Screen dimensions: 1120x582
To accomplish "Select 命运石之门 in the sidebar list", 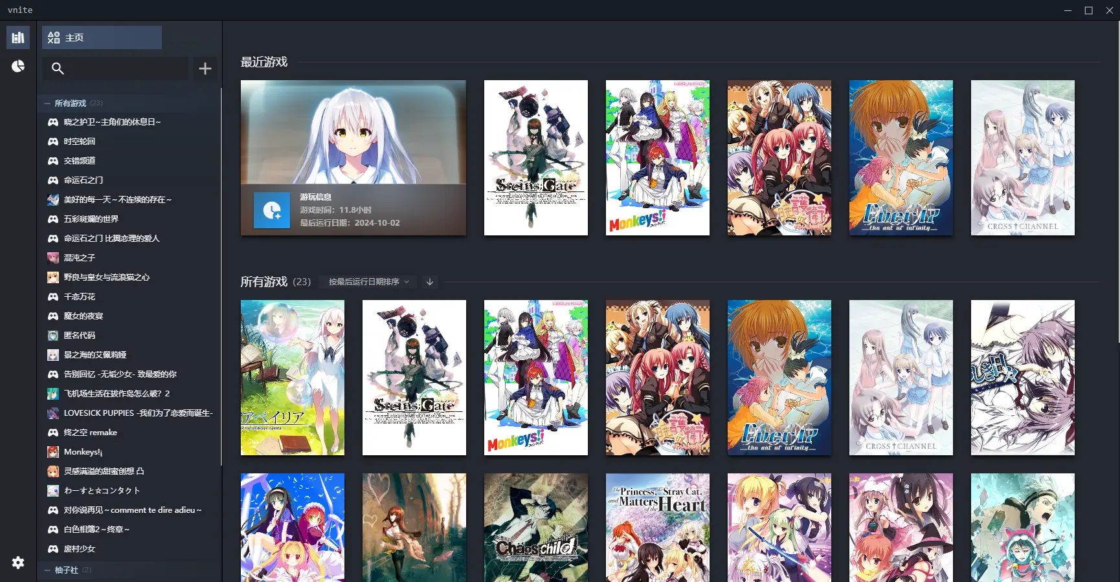I will [129, 180].
